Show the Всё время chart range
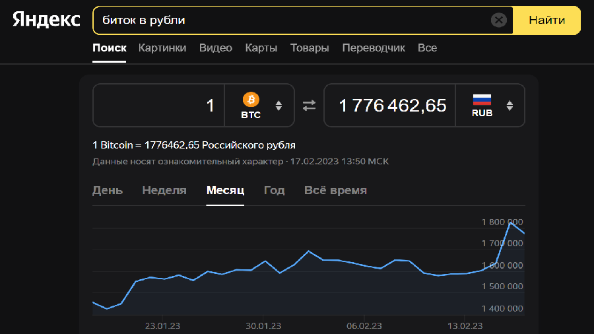Image resolution: width=594 pixels, height=334 pixels. (x=335, y=191)
